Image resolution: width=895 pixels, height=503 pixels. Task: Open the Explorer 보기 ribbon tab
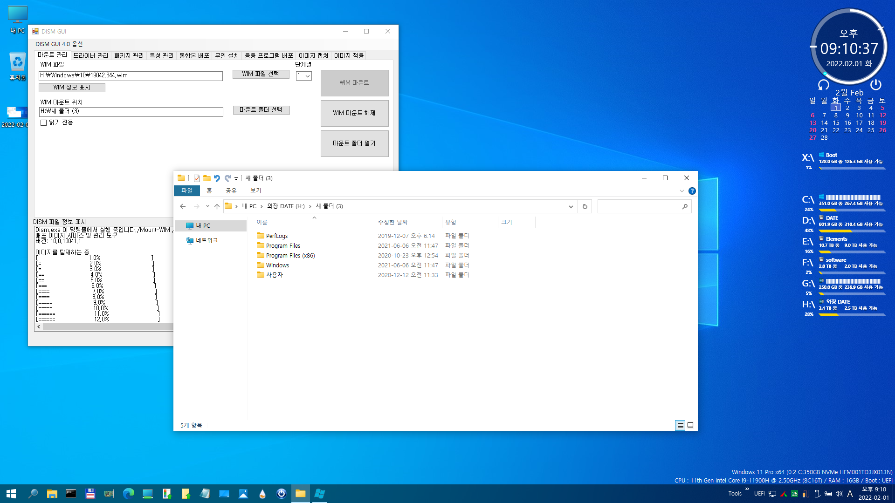pyautogui.click(x=256, y=191)
